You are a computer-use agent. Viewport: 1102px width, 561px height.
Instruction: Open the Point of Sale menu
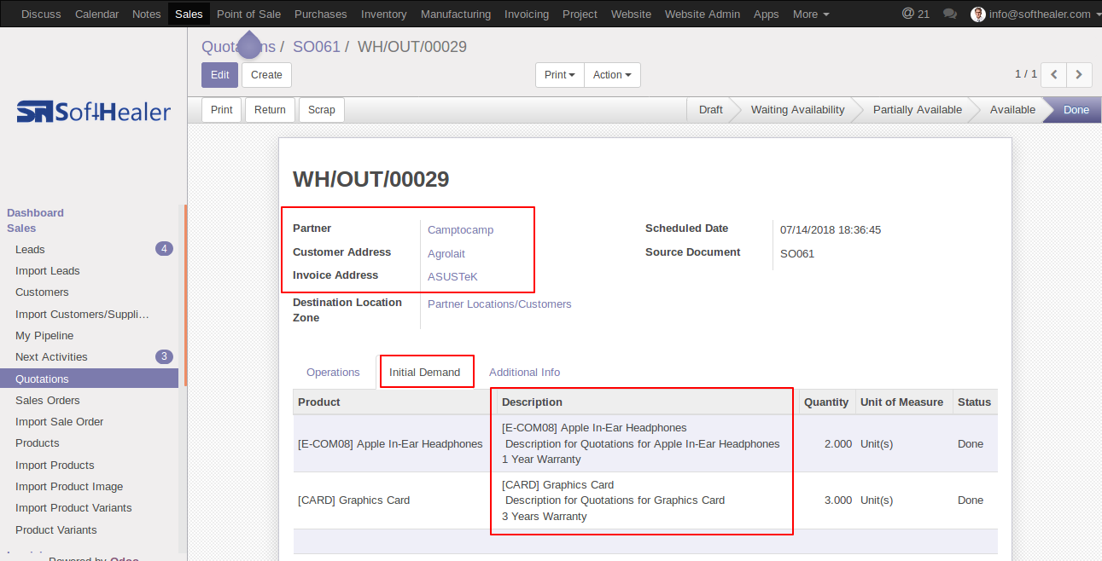pyautogui.click(x=248, y=14)
